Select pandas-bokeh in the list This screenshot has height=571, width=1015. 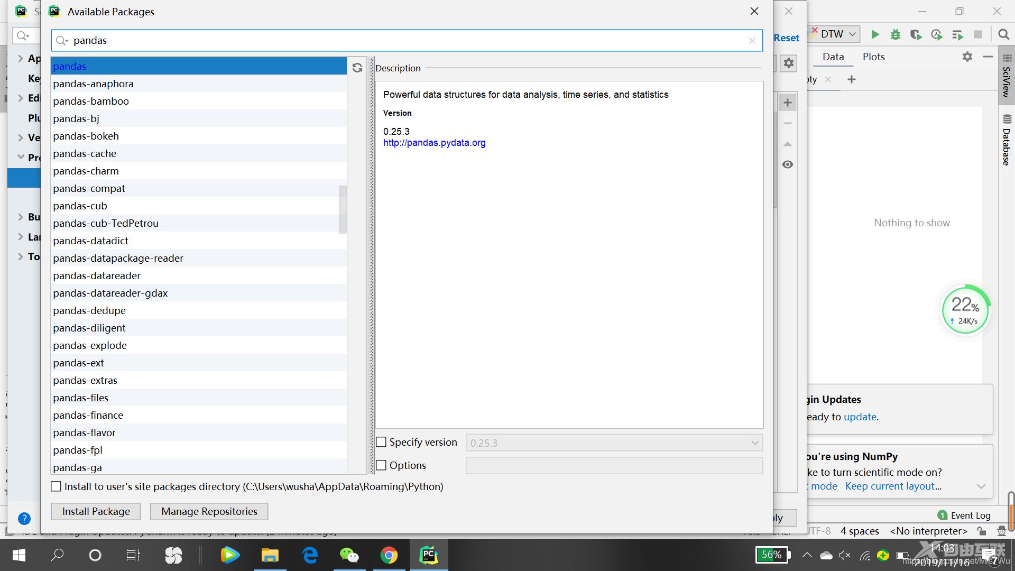[199, 136]
